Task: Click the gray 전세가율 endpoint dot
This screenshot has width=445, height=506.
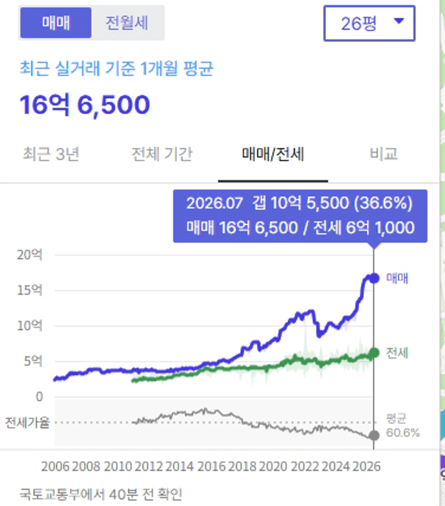Action: click(x=374, y=436)
